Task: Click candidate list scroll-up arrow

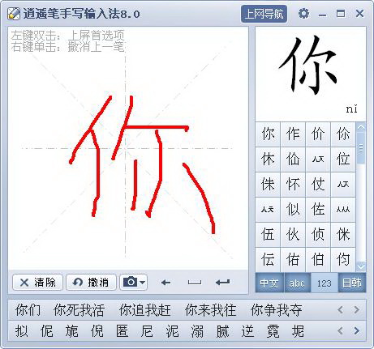Action: (361, 127)
